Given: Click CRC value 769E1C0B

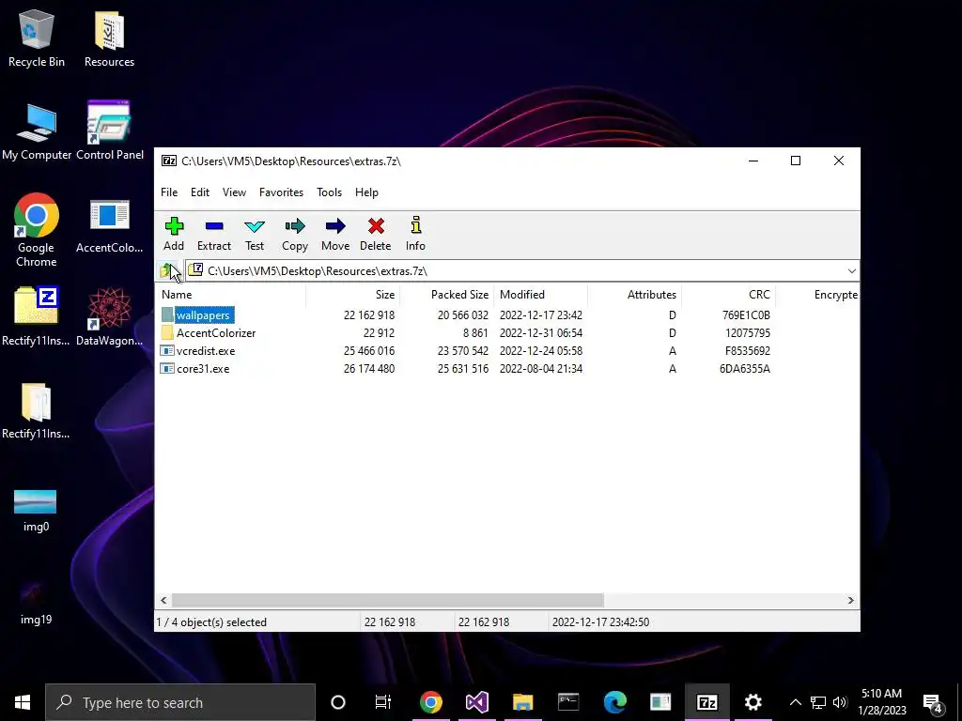Looking at the screenshot, I should tap(746, 315).
